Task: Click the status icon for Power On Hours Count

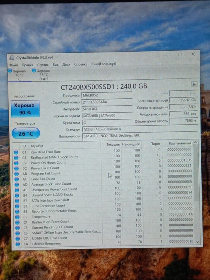Action: 16,163
